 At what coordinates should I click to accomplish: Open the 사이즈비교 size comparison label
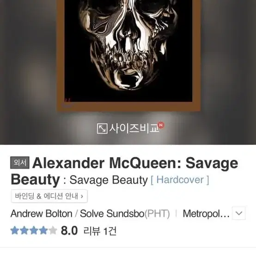[x=134, y=128]
